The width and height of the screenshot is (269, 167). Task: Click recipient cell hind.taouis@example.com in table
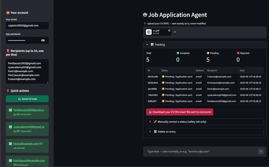tap(222, 83)
